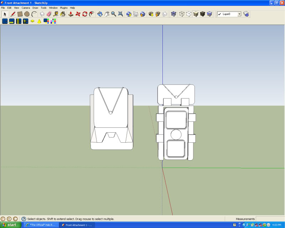Activate the Push/Pull tool
Screen dimensions: 285x228
71,14
